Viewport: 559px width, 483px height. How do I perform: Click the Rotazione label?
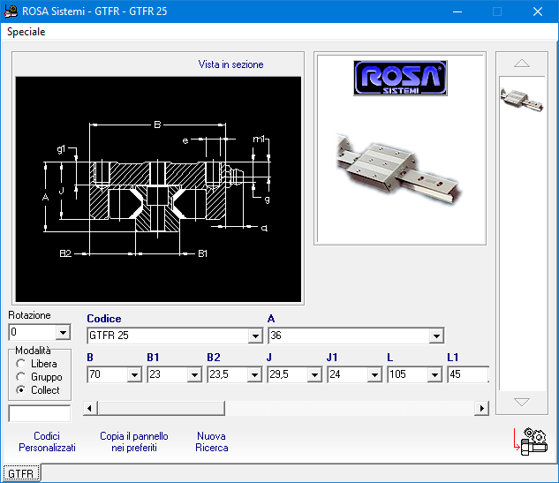pyautogui.click(x=30, y=315)
